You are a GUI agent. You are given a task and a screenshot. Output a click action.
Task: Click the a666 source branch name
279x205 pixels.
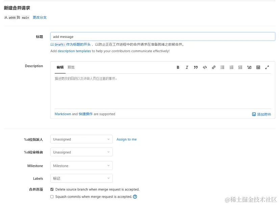pyautogui.click(x=12, y=18)
